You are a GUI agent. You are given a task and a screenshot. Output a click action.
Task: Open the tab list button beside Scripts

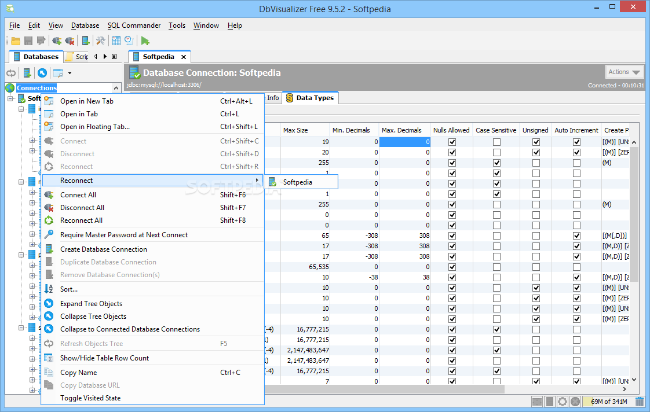point(114,56)
